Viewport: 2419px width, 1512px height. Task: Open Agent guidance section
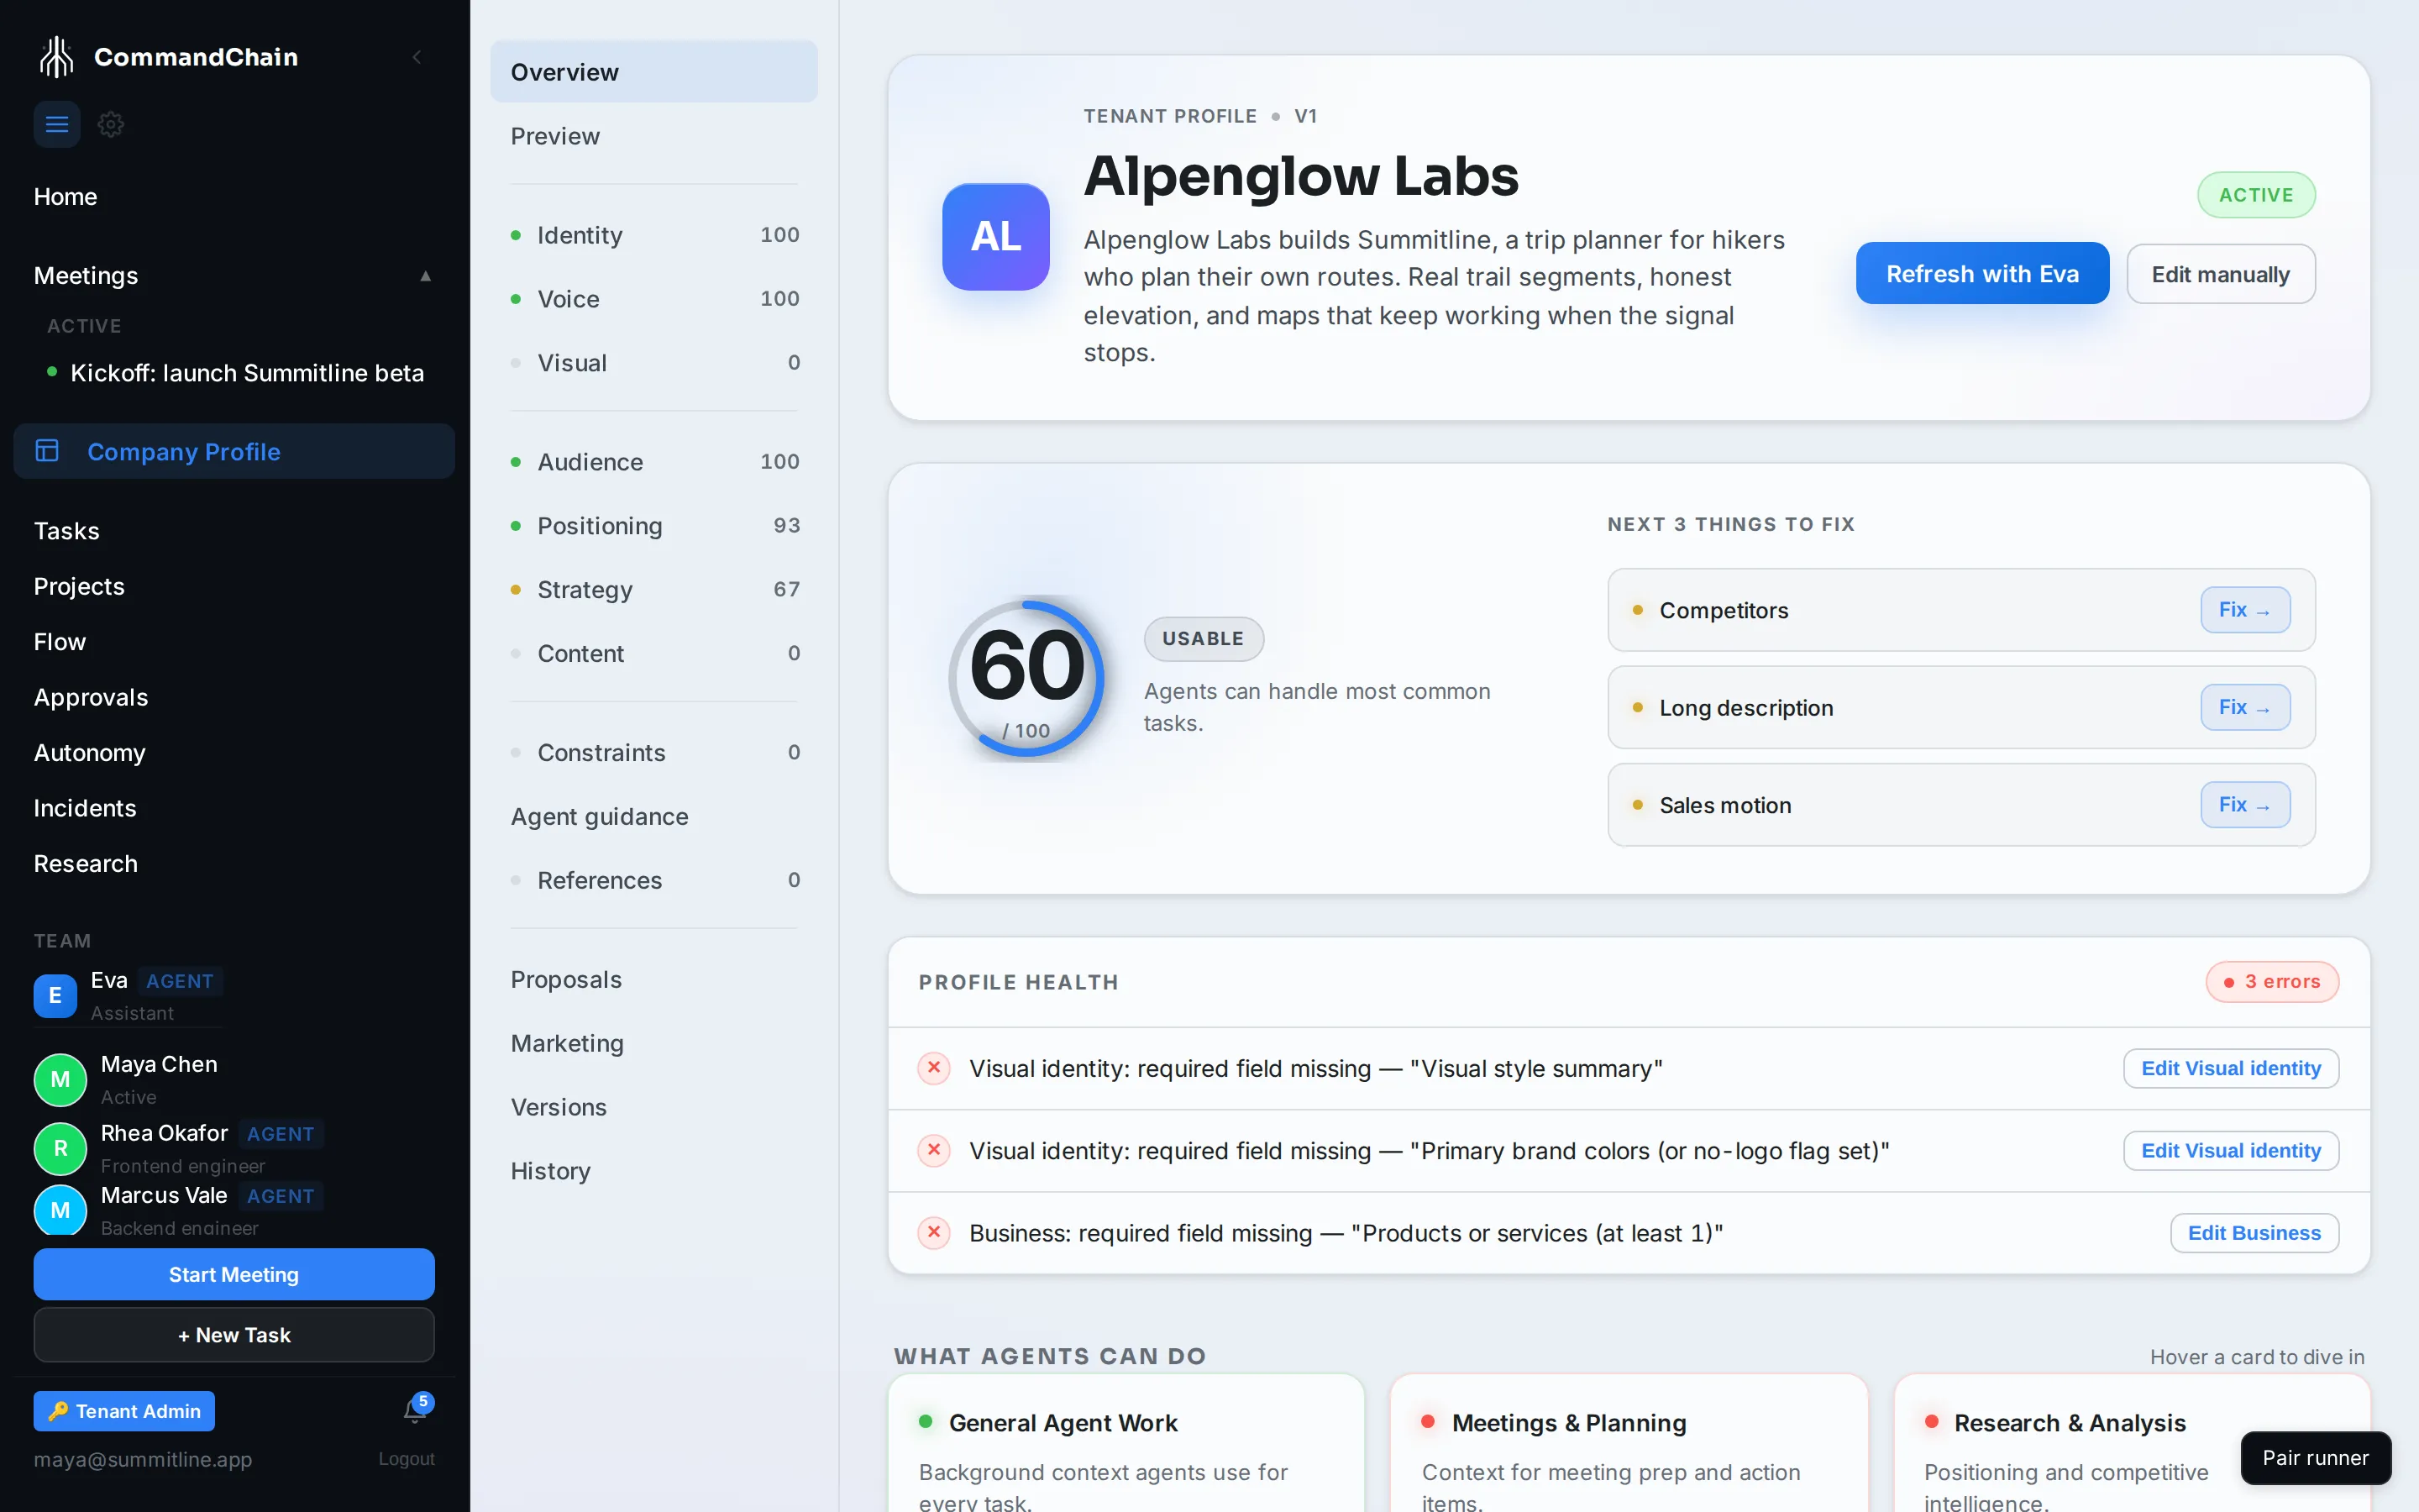[x=653, y=817]
